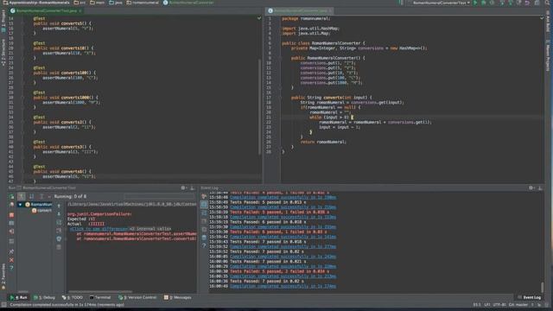
Task: Click org.junit.ComparisonFailure text in console
Action: 99,214
